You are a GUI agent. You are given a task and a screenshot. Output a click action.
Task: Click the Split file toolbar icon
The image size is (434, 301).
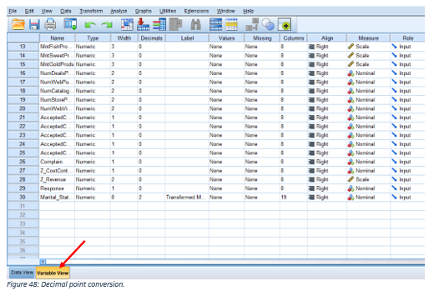215,24
